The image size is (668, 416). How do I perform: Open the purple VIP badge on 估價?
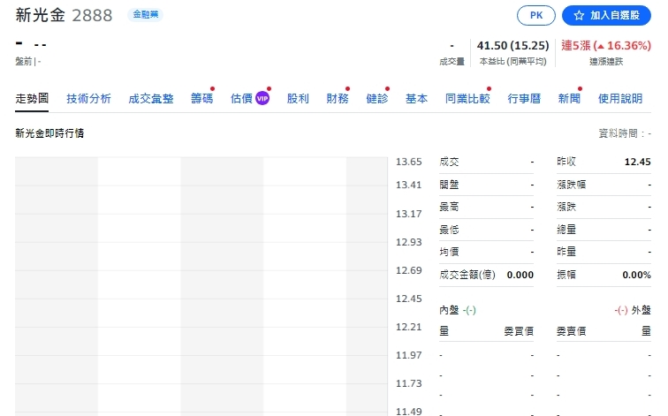262,99
